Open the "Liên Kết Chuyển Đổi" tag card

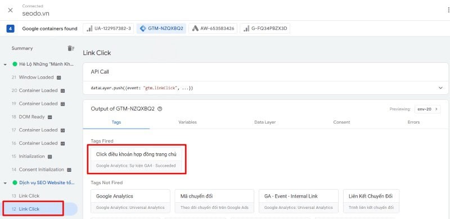371,201
